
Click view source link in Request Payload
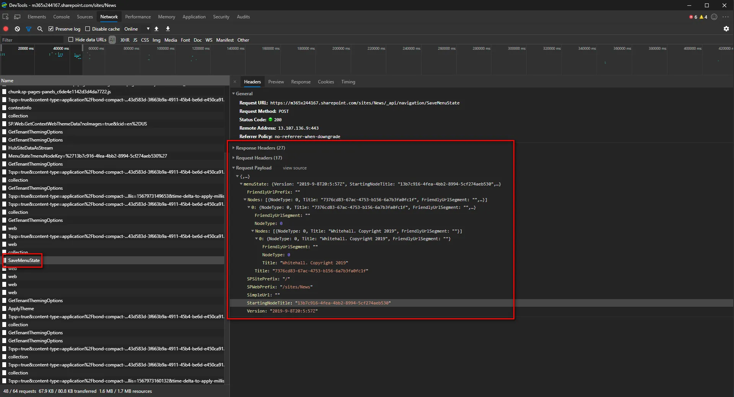tap(295, 168)
